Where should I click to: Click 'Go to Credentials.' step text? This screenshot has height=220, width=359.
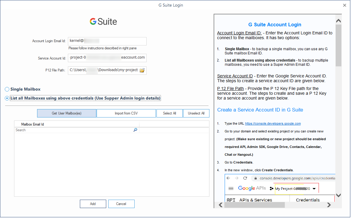(x=239, y=162)
